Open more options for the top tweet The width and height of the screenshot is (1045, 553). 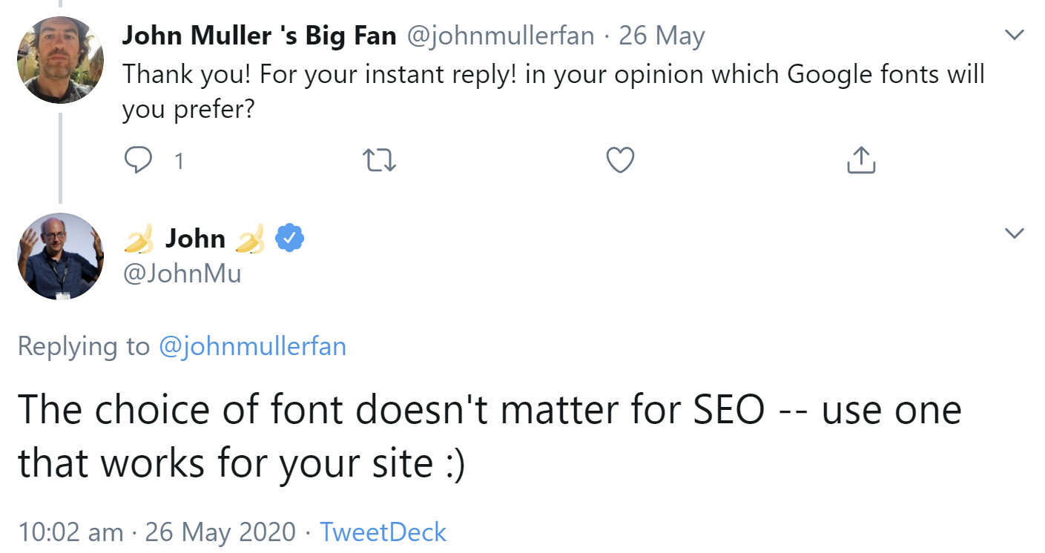point(1014,33)
